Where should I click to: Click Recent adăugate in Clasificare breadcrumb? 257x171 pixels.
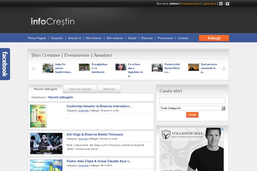pyautogui.click(x=60, y=97)
